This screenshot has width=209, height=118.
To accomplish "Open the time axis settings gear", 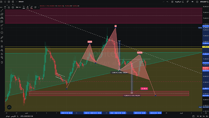I will tap(206, 113).
